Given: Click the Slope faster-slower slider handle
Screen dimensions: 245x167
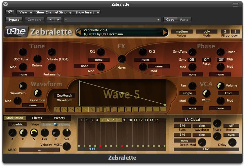Looking at the screenshot, I should [55, 124].
